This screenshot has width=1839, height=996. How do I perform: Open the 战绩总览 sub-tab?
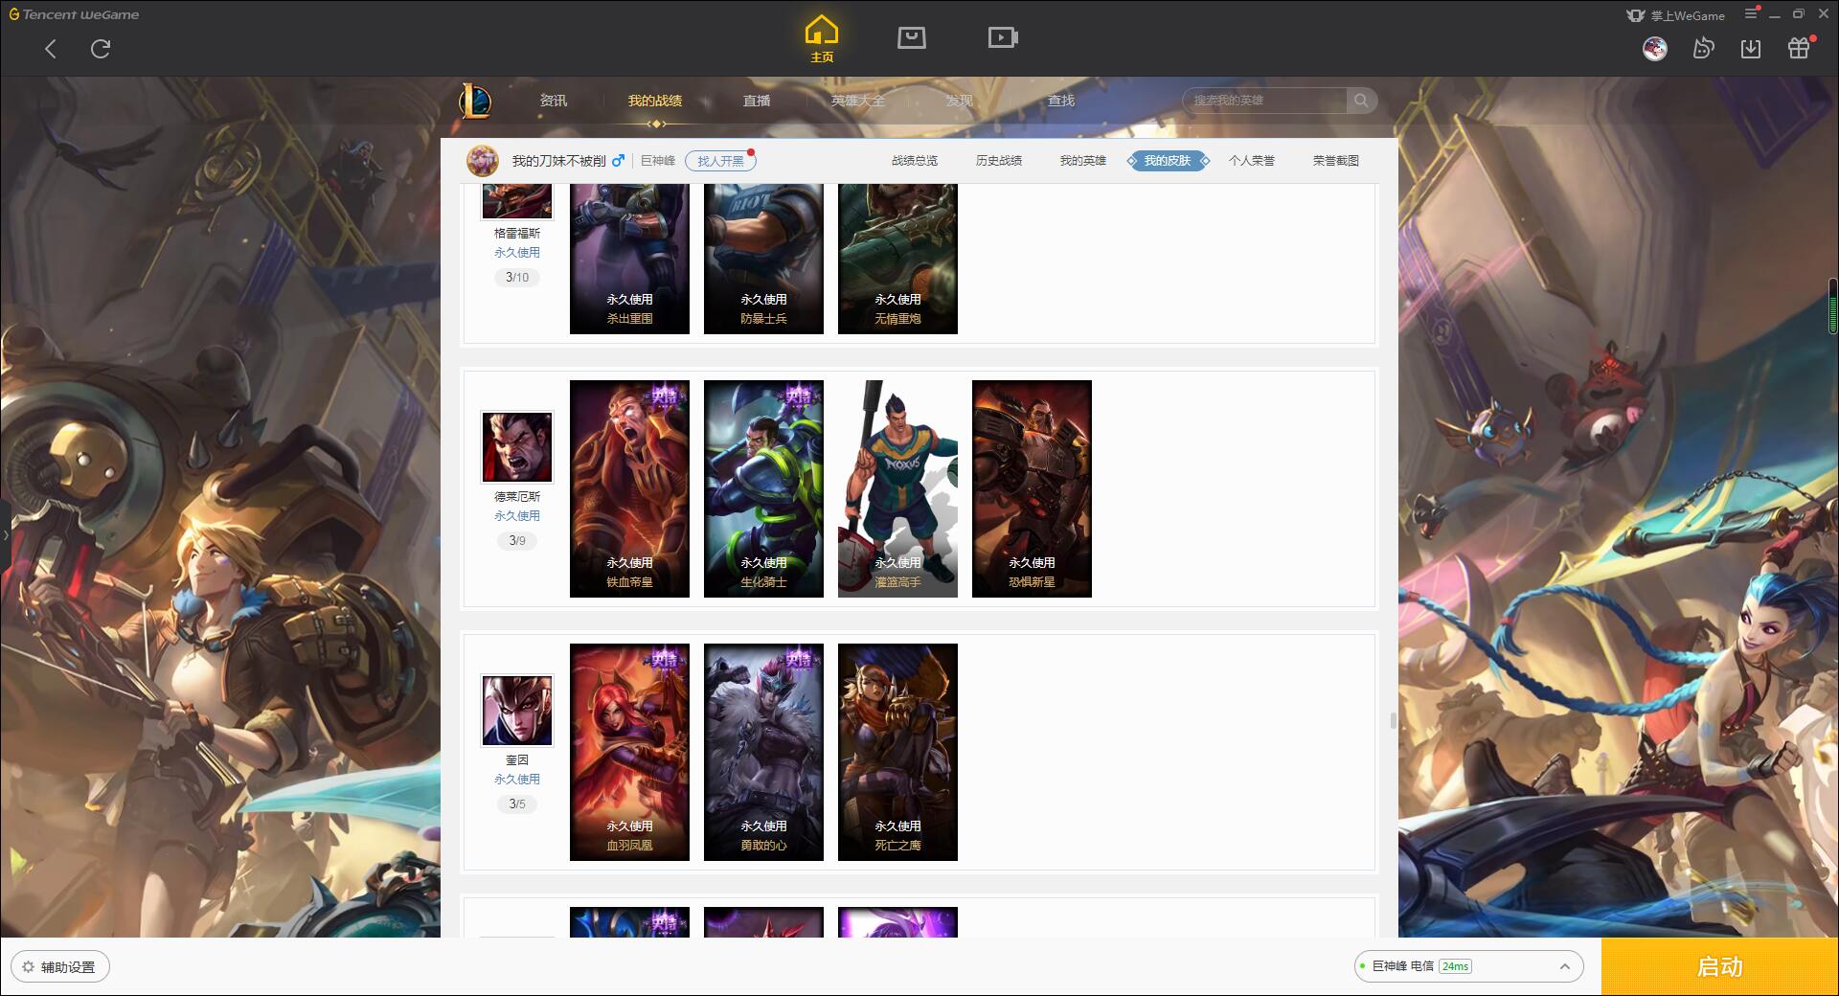pyautogui.click(x=915, y=161)
